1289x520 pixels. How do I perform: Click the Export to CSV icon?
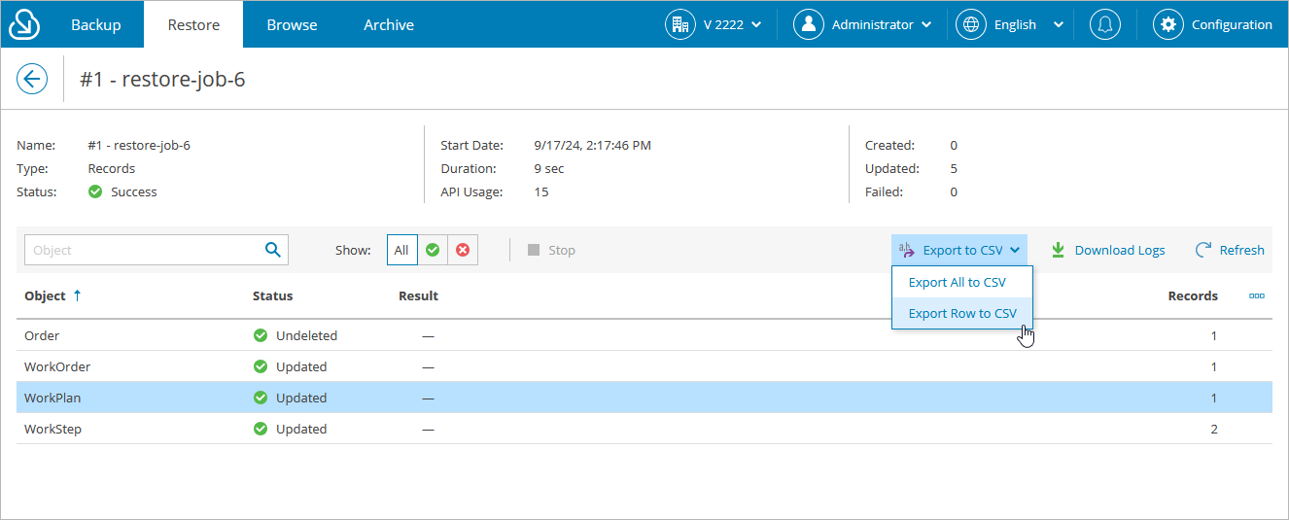click(x=907, y=250)
